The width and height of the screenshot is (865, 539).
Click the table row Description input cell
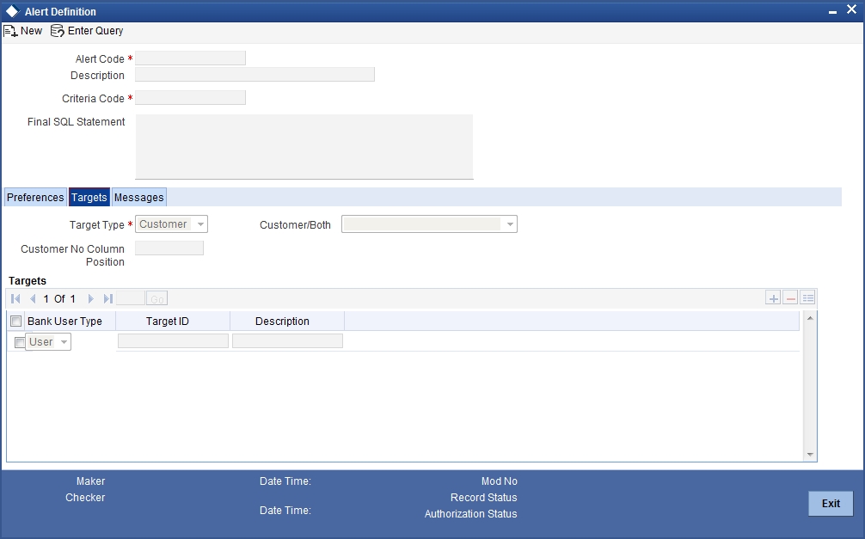click(287, 341)
